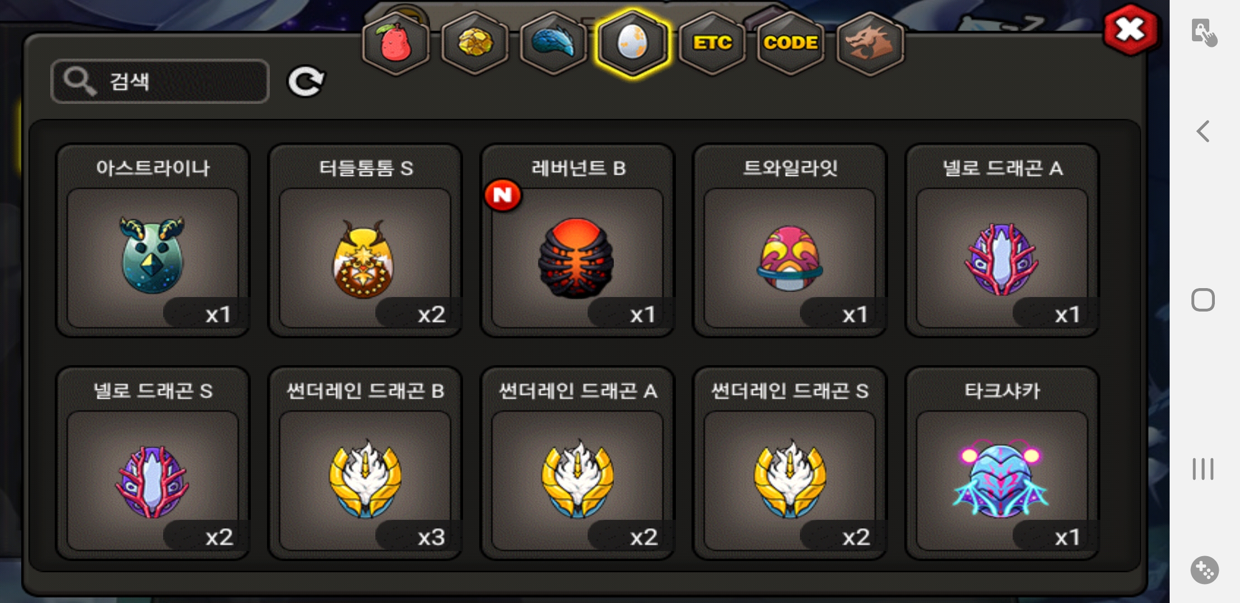Select the 터들톰톰 S egg
Screen dimensions: 1240x603
365,241
